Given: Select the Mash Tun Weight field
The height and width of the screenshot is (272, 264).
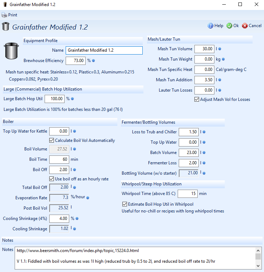Looking at the screenshot, I should click(x=204, y=59).
